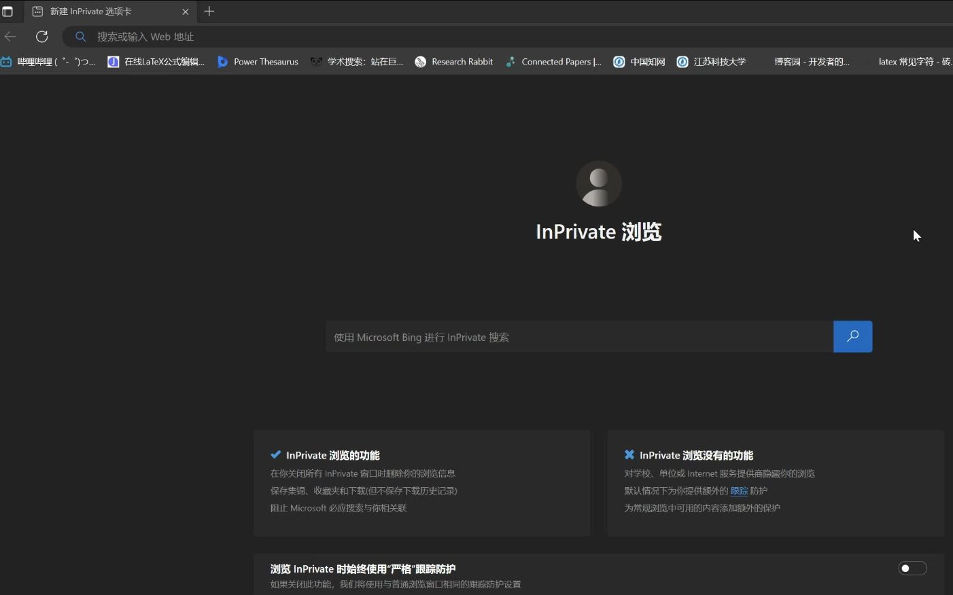
Task: Open the 在线LaTeX公式编辑 bookmark
Action: coord(156,62)
